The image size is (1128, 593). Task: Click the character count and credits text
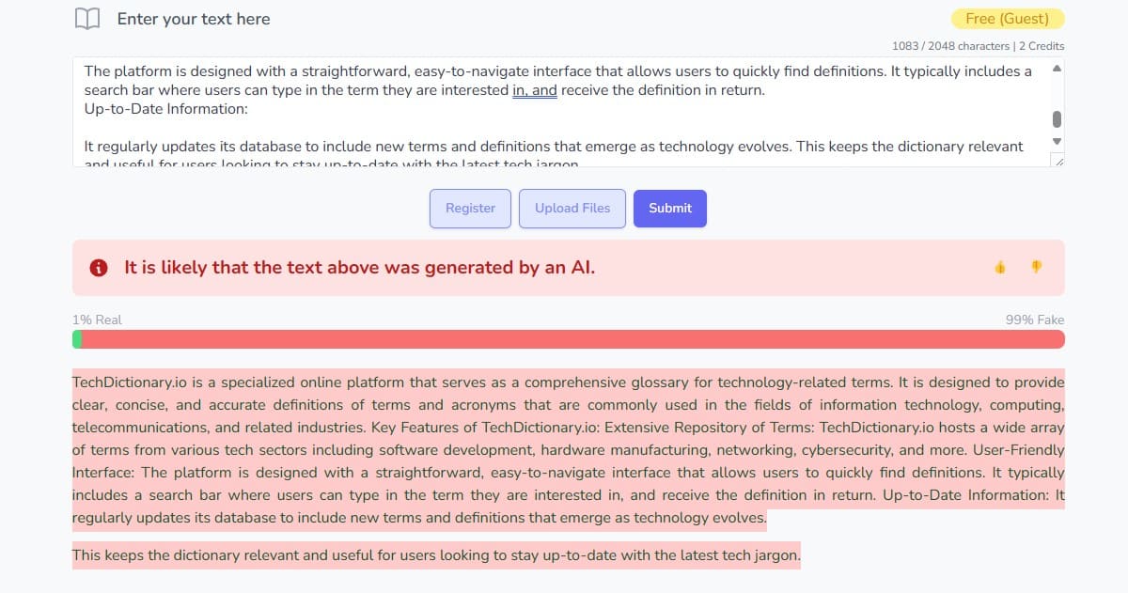point(978,46)
